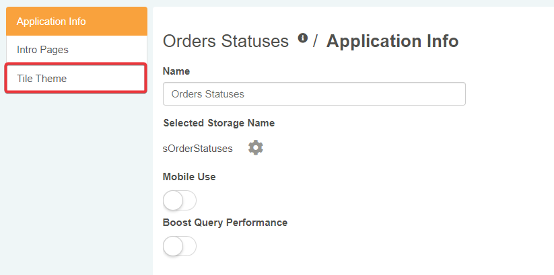Viewport: 554px width, 275px height.
Task: Click the Selected Storage Name label
Action: click(219, 123)
